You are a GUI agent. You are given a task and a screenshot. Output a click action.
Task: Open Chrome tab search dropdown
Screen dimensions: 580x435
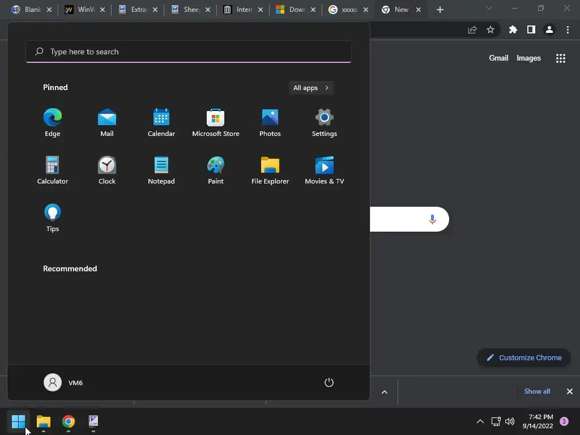click(x=489, y=8)
